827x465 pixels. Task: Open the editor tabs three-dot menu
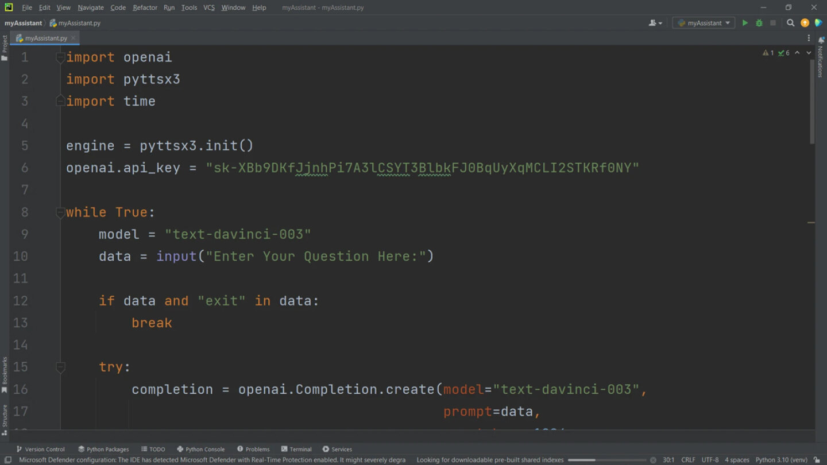(809, 38)
